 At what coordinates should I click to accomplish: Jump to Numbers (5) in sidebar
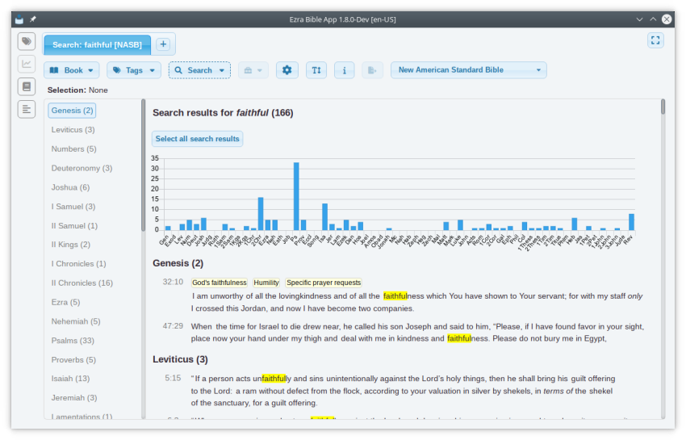point(74,149)
